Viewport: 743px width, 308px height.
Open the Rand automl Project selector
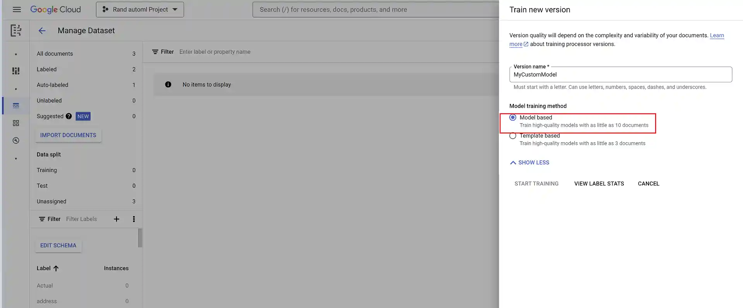tap(140, 9)
